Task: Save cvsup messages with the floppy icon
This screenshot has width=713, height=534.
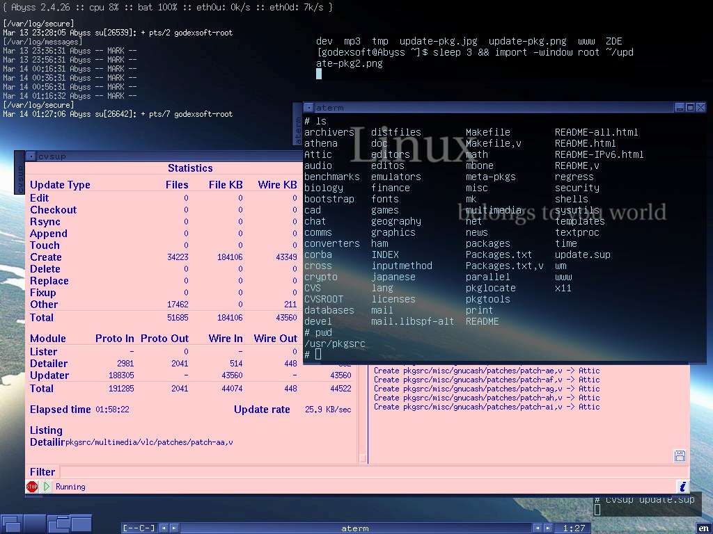Action: click(x=680, y=456)
